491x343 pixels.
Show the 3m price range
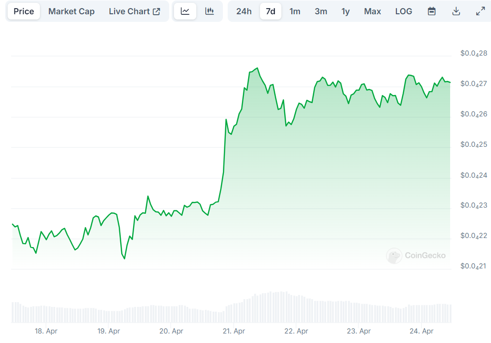point(321,11)
